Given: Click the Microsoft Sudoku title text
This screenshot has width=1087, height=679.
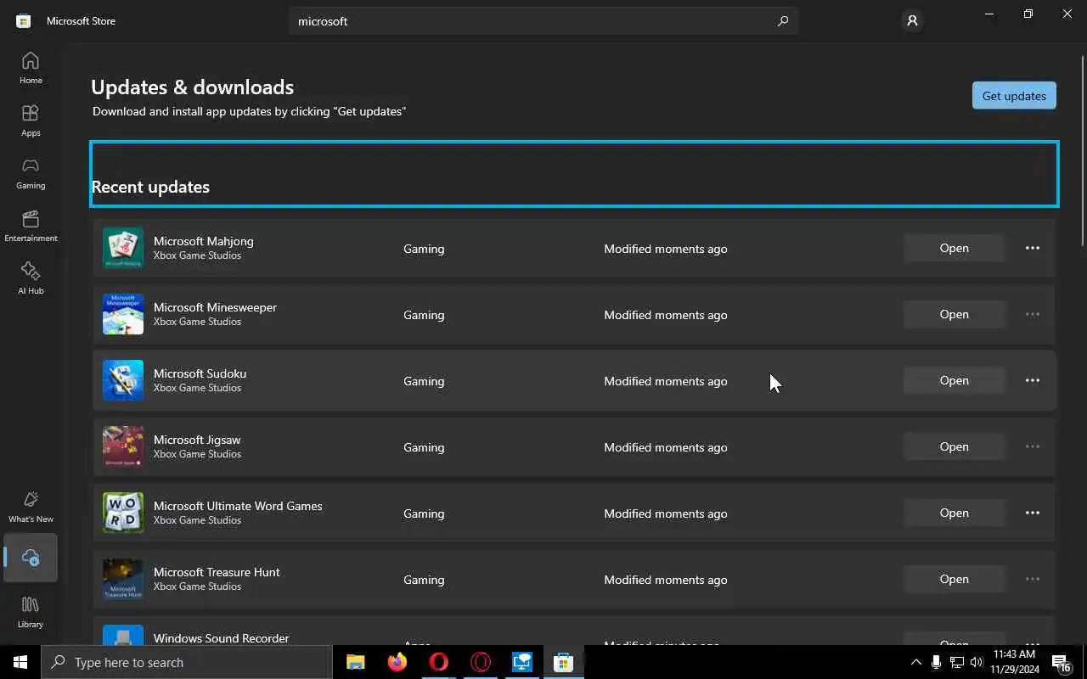Looking at the screenshot, I should coord(200,373).
